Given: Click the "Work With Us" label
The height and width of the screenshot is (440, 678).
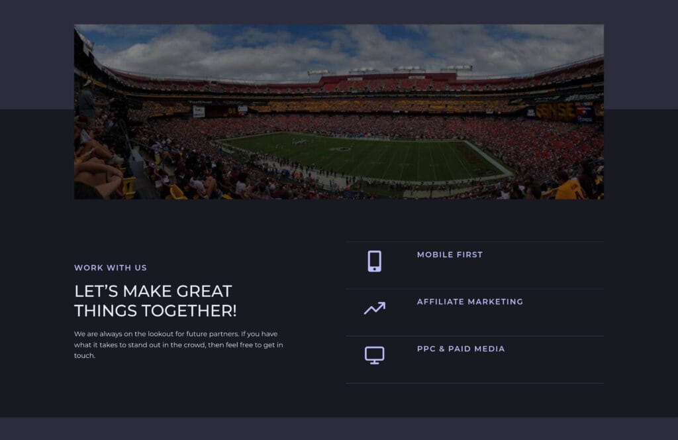Looking at the screenshot, I should 111,268.
